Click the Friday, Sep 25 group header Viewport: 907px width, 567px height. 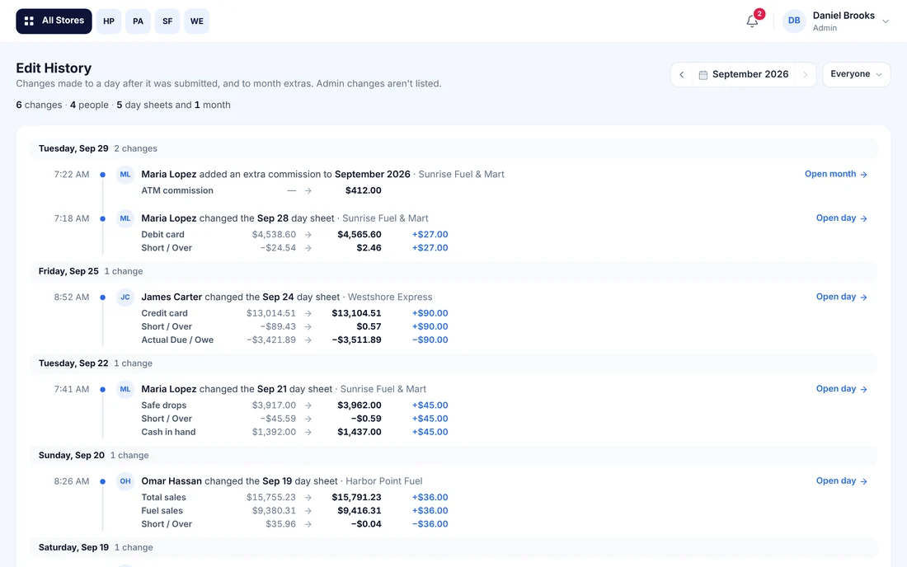(453, 271)
